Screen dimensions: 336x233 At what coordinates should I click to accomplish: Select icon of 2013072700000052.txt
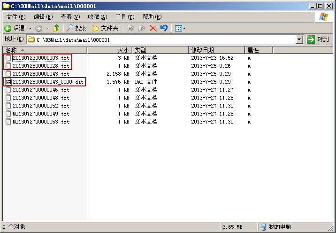(x=8, y=106)
